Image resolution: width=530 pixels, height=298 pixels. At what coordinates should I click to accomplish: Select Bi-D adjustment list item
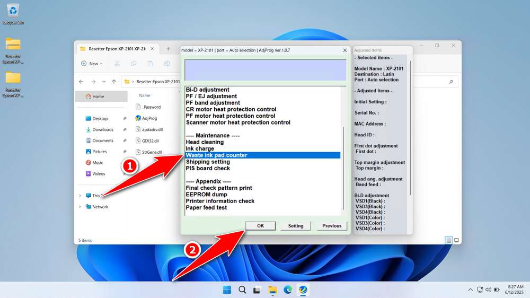click(207, 90)
